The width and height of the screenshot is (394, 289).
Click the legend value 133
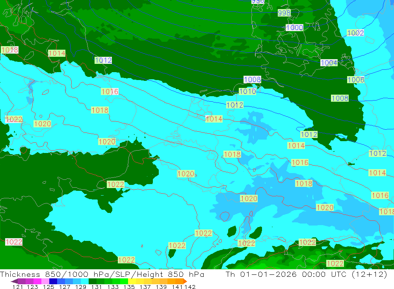pyautogui.click(x=113, y=287)
